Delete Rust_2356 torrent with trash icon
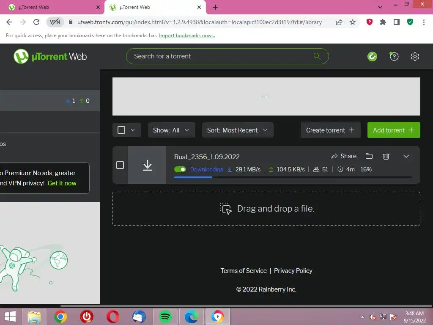The width and height of the screenshot is (433, 325). click(386, 156)
